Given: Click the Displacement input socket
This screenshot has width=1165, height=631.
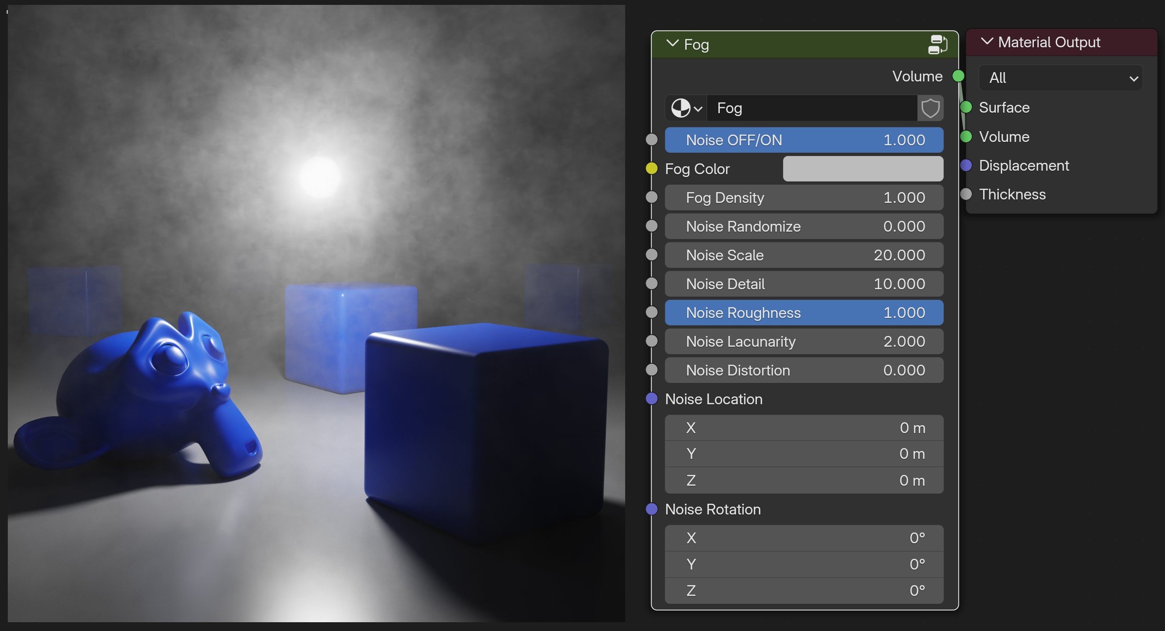Looking at the screenshot, I should (x=966, y=165).
